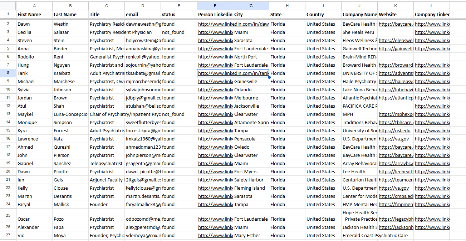This screenshot has height=241, width=466.
Task: Click not_found status in Cecilia's row
Action: (179, 32)
